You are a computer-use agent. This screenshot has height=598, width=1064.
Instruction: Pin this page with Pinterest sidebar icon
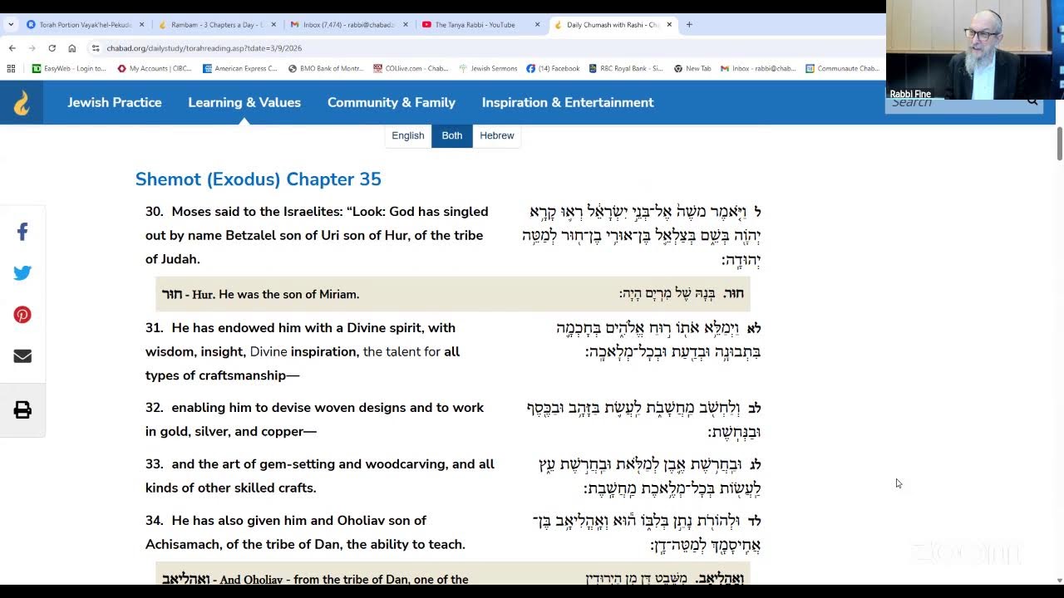[22, 315]
